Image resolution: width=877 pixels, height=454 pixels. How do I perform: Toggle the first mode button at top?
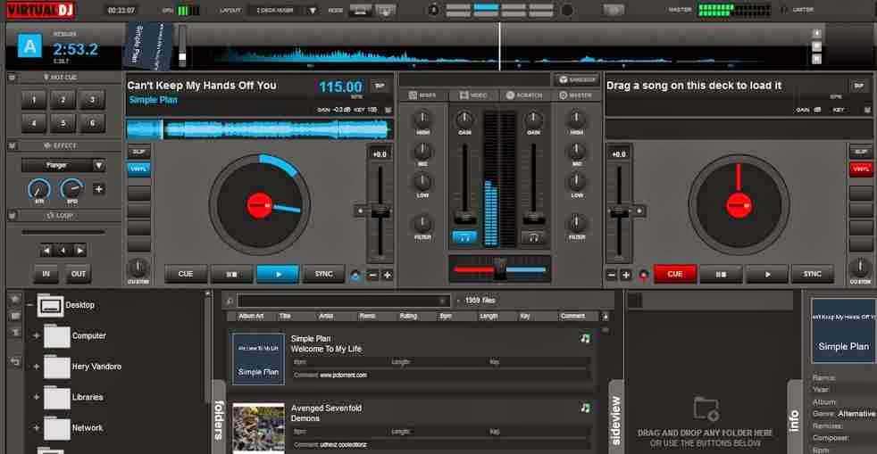[360, 10]
